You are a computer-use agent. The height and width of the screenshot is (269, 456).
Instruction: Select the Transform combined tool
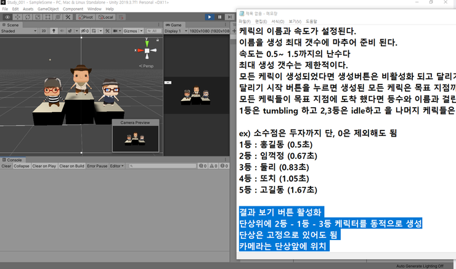pos(58,17)
